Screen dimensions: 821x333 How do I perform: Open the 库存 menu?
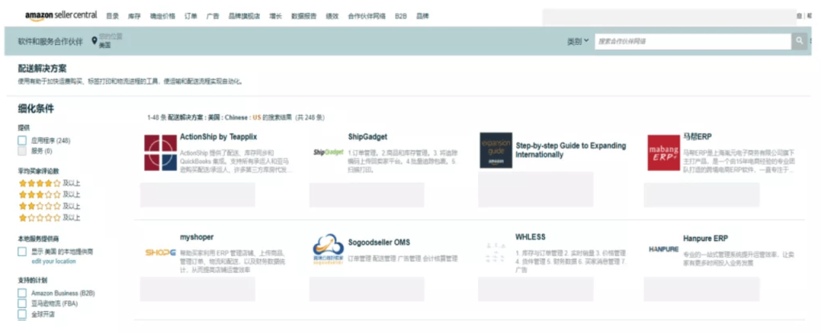(134, 16)
